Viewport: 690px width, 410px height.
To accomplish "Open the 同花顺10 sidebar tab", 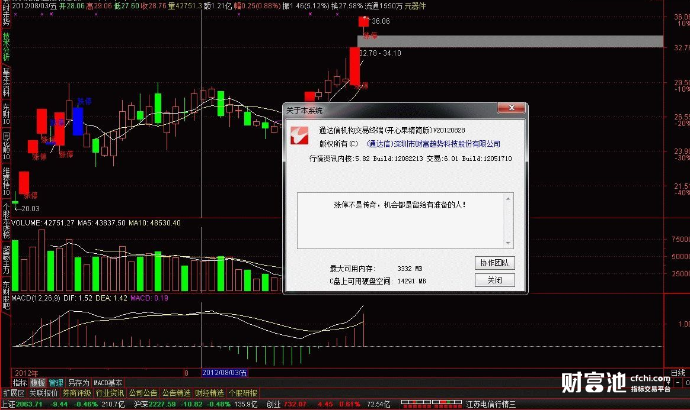I will point(6,147).
